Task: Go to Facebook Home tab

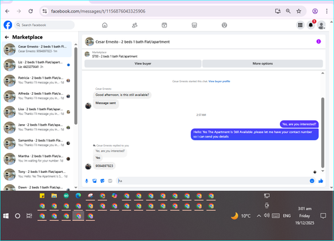Action: click(105, 25)
